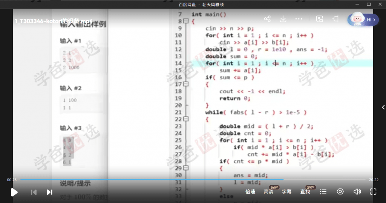This screenshot has height=203, width=386.
Task: Show the playlist icon
Action: click(323, 192)
